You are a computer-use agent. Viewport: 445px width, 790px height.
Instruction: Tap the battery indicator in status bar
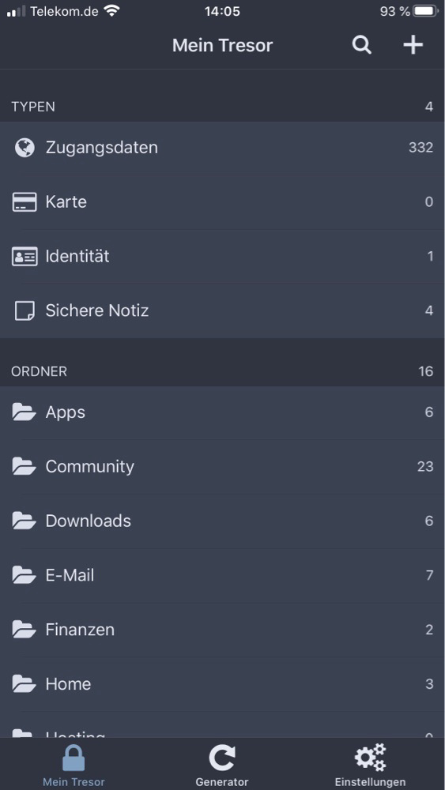coord(426,11)
